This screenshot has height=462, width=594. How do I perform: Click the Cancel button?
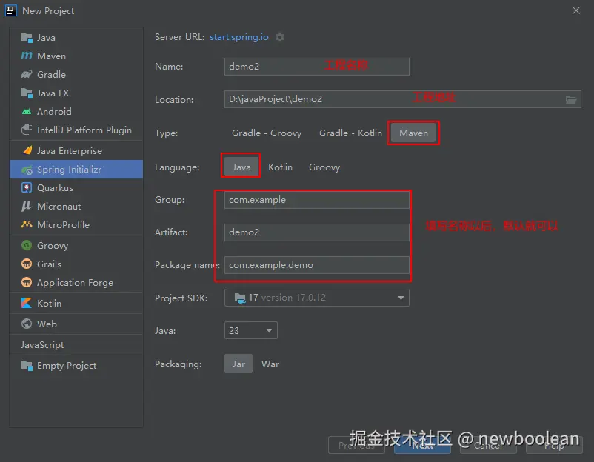point(488,445)
